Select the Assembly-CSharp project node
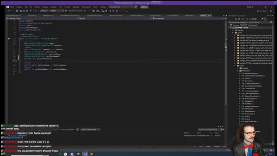This screenshot has height=156, width=277. 242,28
